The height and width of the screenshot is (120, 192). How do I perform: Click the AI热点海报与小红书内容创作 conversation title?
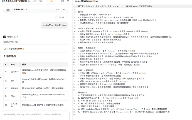coord(14,1)
